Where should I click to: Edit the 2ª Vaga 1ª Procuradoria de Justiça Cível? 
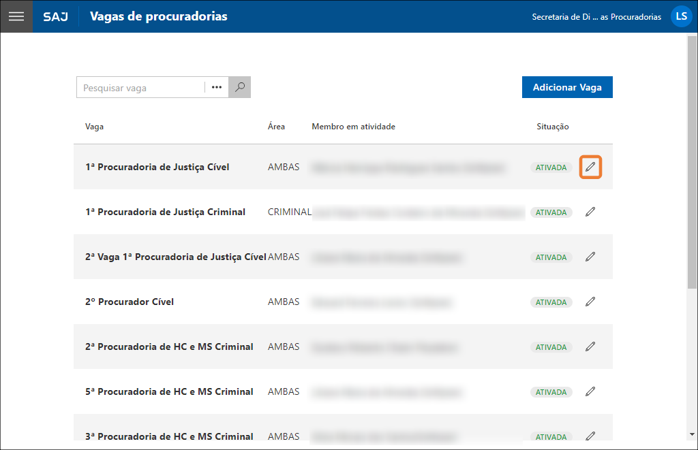click(x=590, y=257)
